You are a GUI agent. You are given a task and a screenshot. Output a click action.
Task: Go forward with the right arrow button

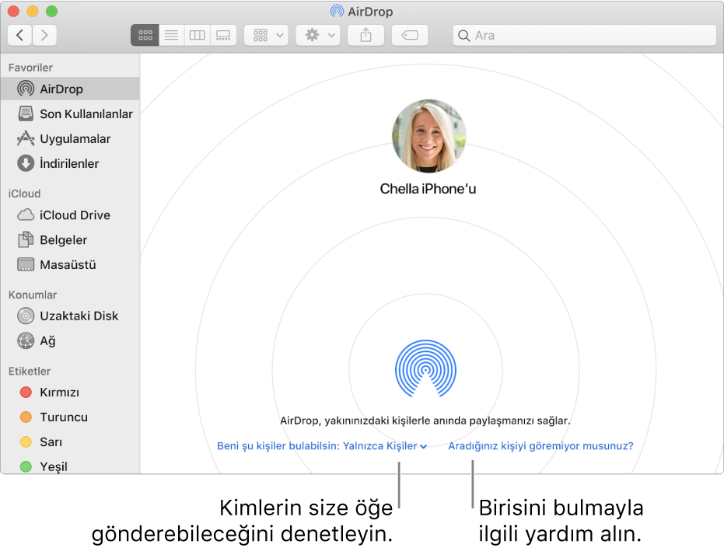click(45, 36)
